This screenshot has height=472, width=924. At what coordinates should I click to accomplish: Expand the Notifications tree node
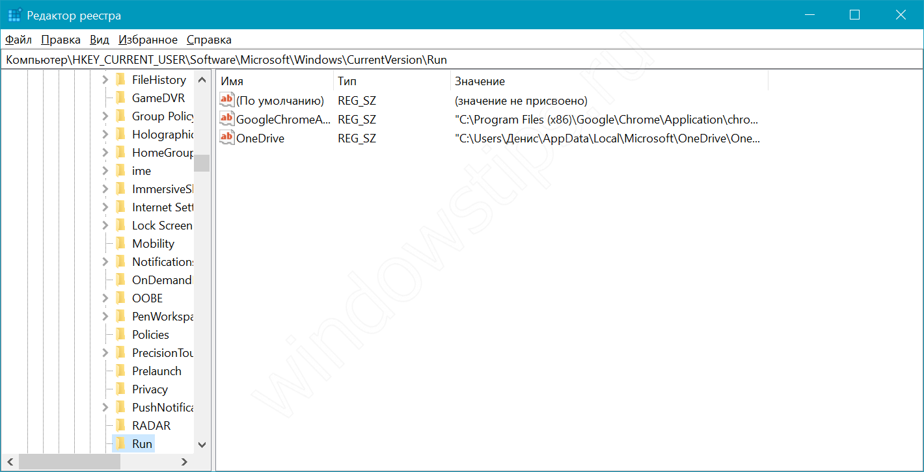[x=105, y=262]
